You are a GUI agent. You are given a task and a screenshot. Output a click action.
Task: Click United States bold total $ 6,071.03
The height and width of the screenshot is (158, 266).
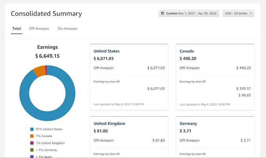click(104, 59)
